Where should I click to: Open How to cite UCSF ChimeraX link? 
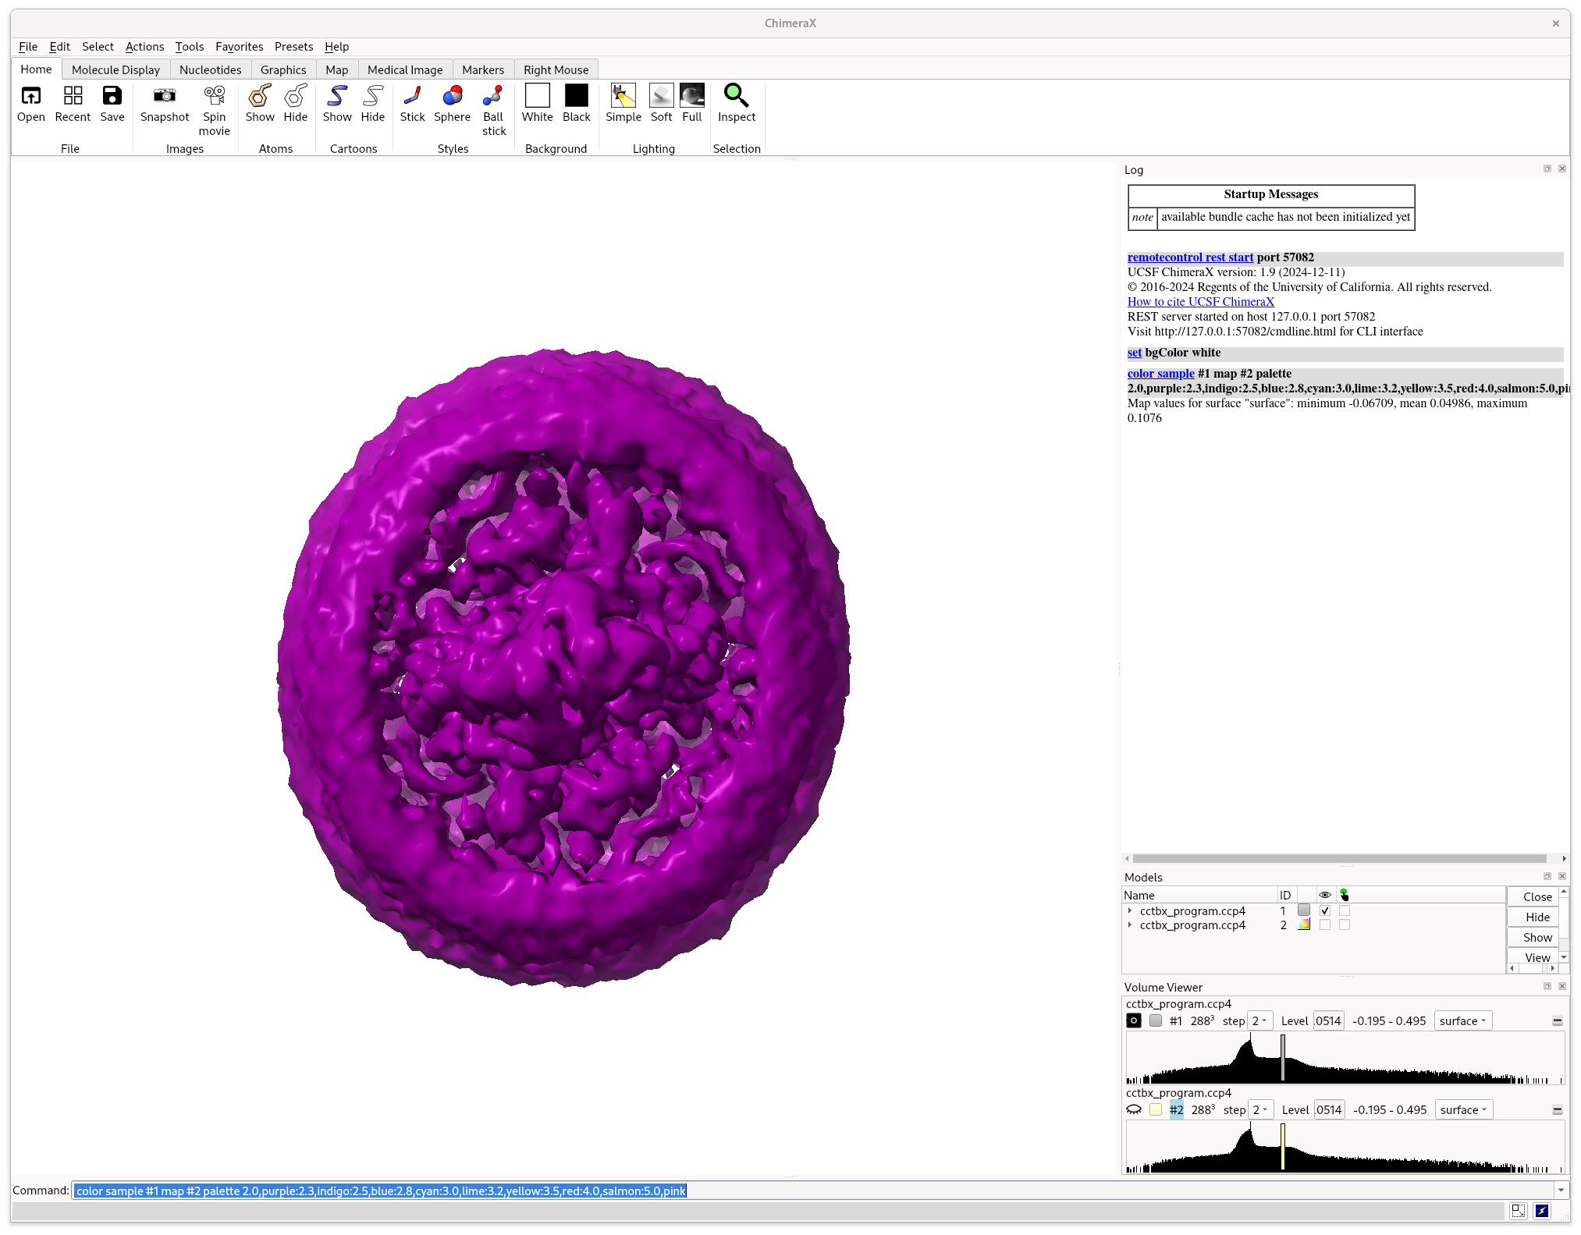1200,302
